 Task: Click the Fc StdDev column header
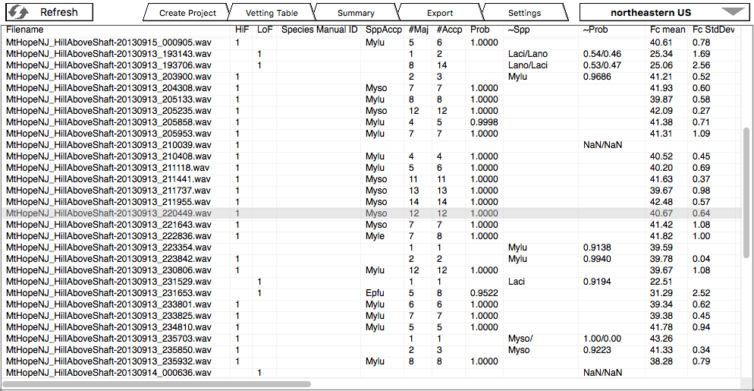[x=713, y=30]
